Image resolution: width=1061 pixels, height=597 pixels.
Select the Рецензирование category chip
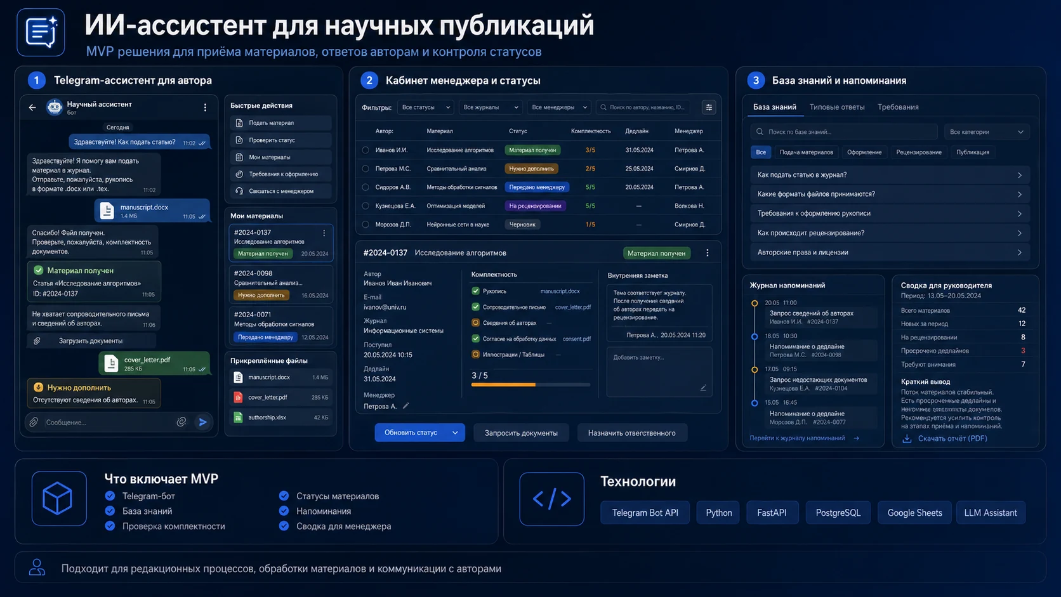coord(918,152)
